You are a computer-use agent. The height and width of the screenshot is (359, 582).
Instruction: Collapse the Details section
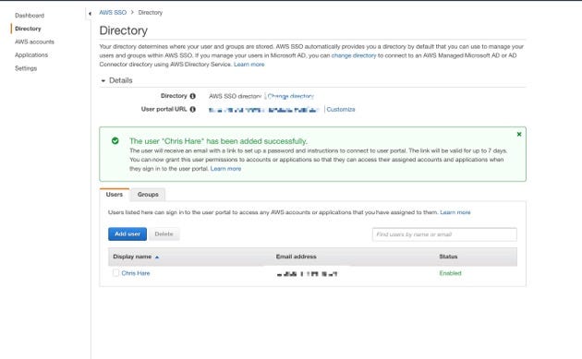point(103,80)
